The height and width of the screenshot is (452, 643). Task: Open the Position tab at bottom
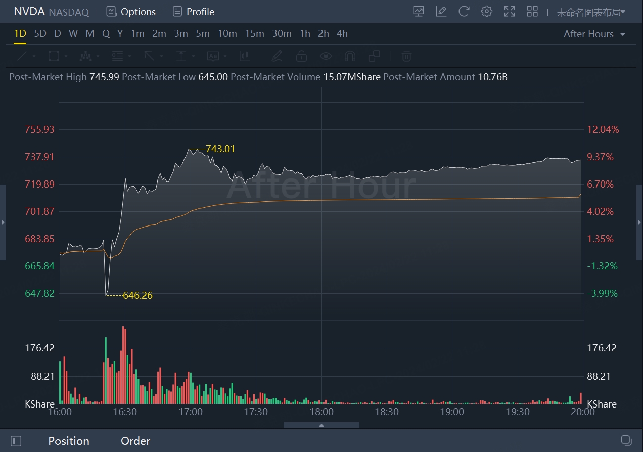(x=69, y=441)
